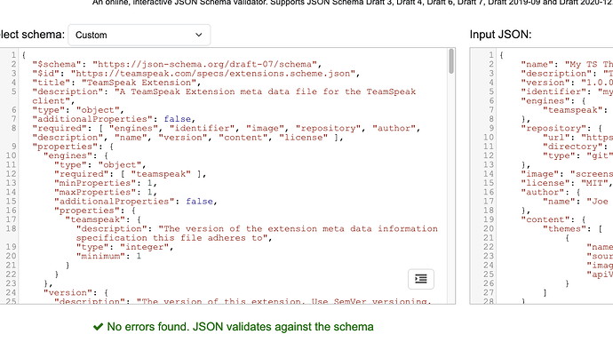
Task: Click the "engines" key in Input JSON line 6
Action: pos(545,101)
